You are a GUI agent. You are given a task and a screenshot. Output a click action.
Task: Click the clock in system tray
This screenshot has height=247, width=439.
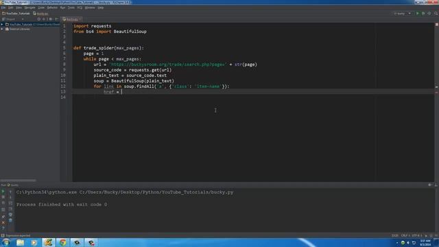click(425, 243)
